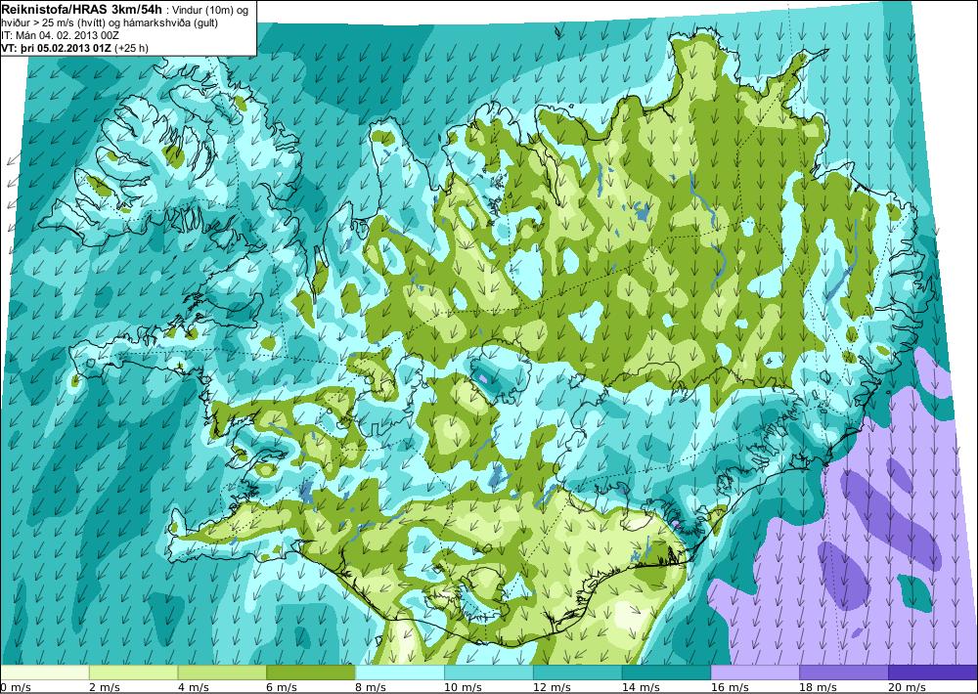
Task: Click the "0 m/s" legend label
Action: [15, 687]
